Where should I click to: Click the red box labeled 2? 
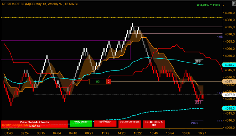coord(109,81)
